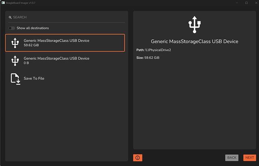Image resolution: width=259 pixels, height=166 pixels.
Task: Minimize the BeagleBoard Imager window
Action: pos(237,3)
